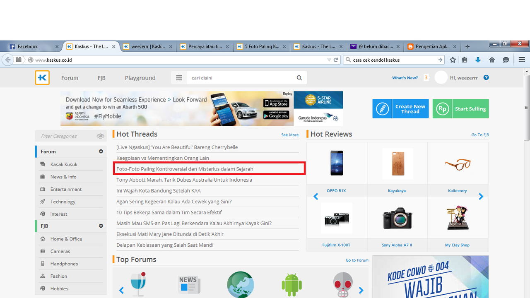
Task: Switch to the (9 belum dibac... mail tab
Action: (x=376, y=46)
